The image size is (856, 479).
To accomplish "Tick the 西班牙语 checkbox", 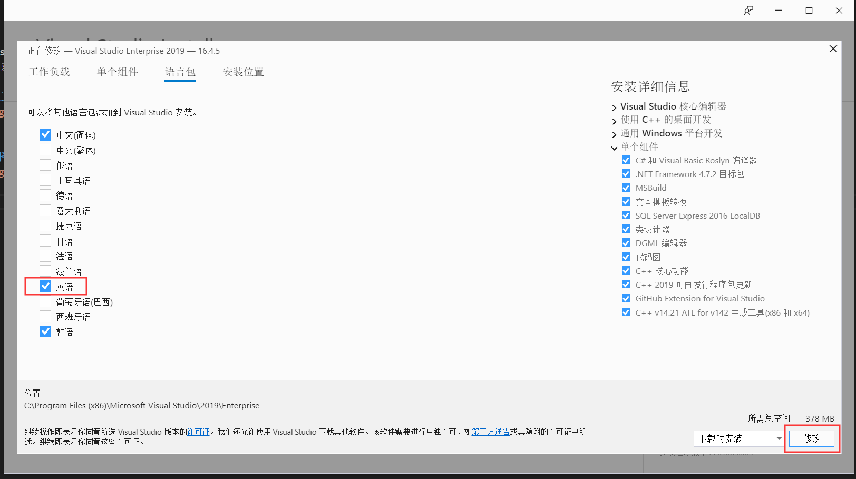I will (45, 317).
